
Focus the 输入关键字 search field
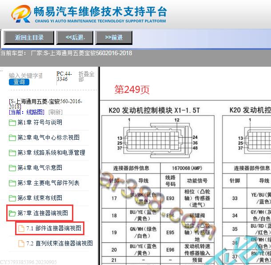pos(26,76)
